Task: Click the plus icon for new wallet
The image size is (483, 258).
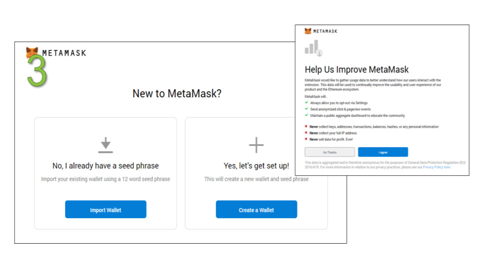Action: point(256,145)
